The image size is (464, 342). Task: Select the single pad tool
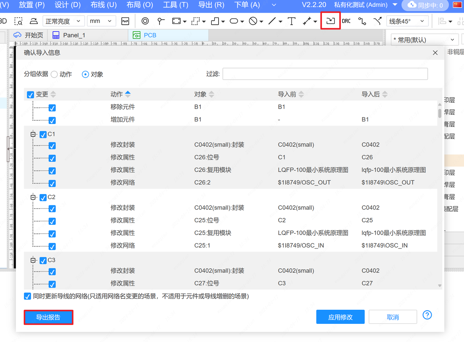coord(161,21)
